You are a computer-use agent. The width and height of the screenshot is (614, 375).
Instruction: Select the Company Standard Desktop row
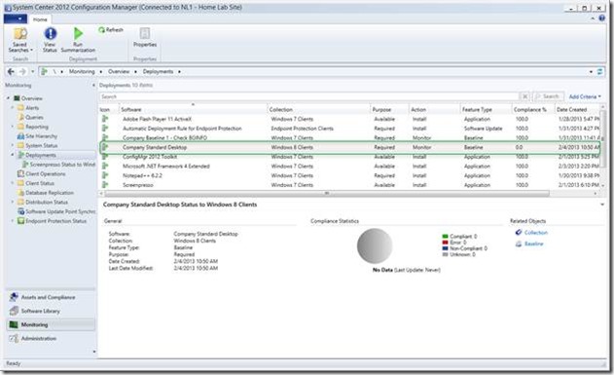[x=350, y=147]
